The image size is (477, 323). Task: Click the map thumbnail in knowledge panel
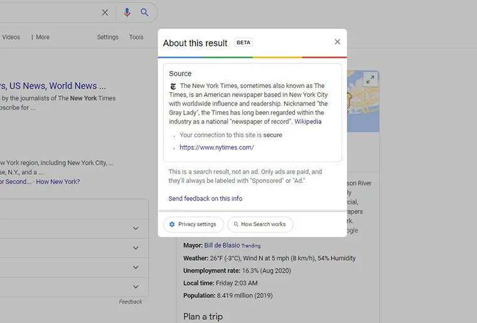pyautogui.click(x=363, y=101)
